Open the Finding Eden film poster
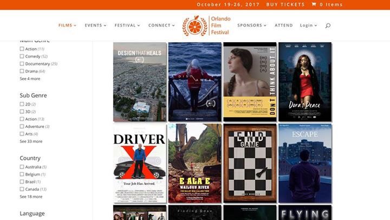This screenshot has height=220, width=390. click(x=195, y=212)
